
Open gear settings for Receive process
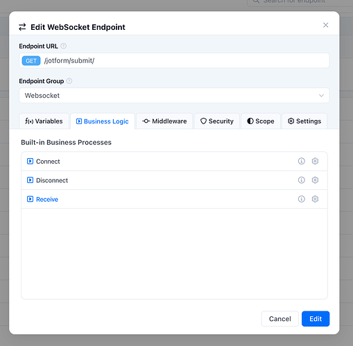(315, 199)
